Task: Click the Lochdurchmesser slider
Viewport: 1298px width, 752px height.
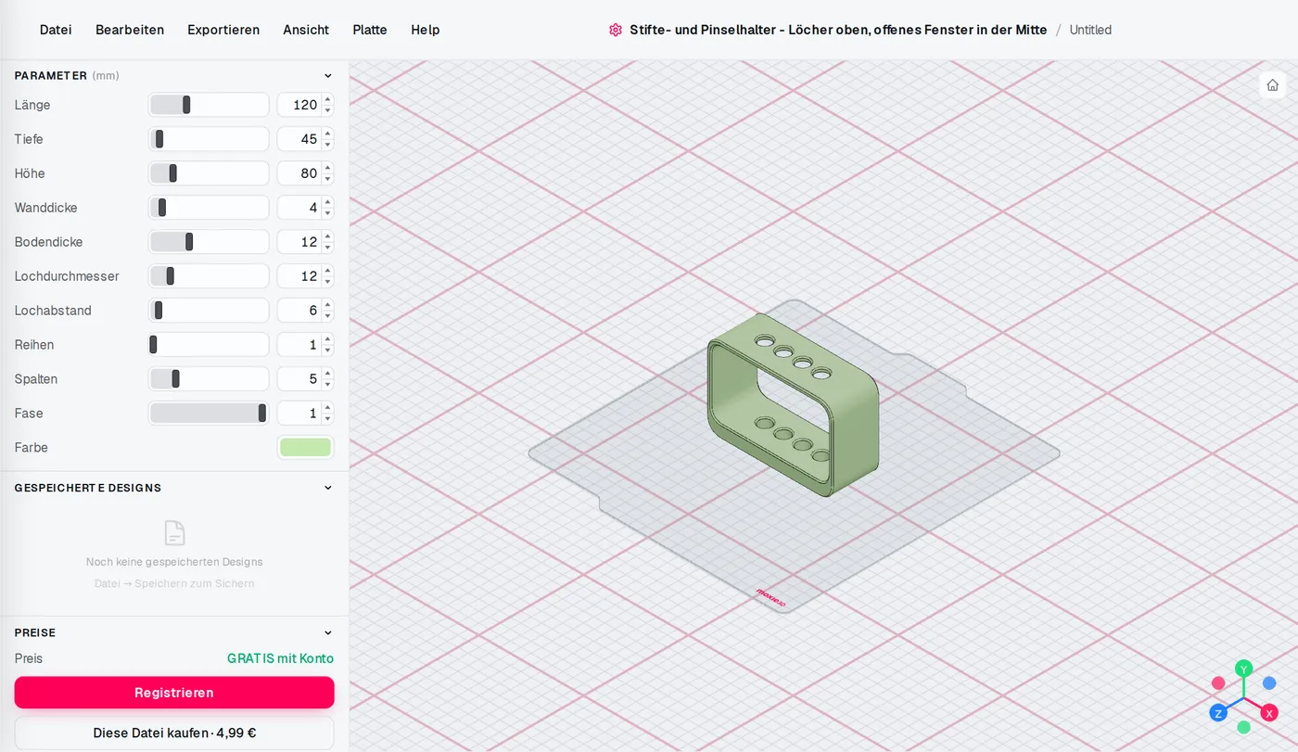Action: (x=209, y=276)
